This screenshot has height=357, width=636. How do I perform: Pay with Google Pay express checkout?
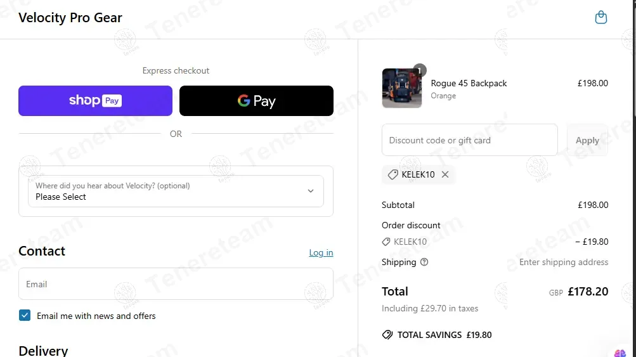(x=256, y=101)
